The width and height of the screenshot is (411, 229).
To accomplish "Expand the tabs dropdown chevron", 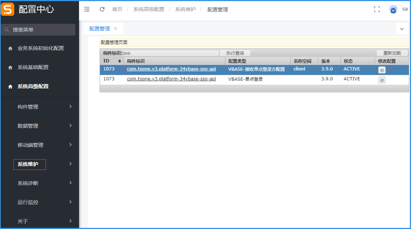I will point(401,29).
